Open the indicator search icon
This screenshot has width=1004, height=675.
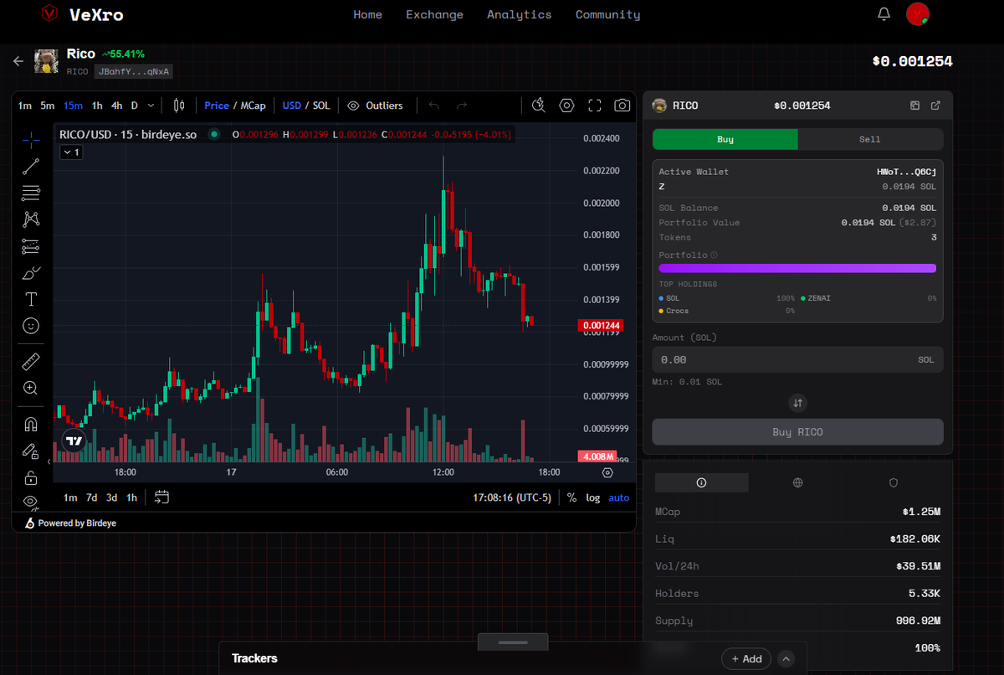pos(539,106)
